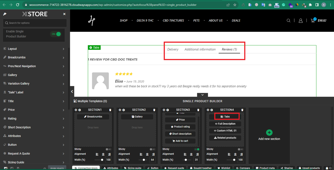This screenshot has height=170, width=334.
Task: Click SECTION3 width slider handle
Action: [186, 160]
